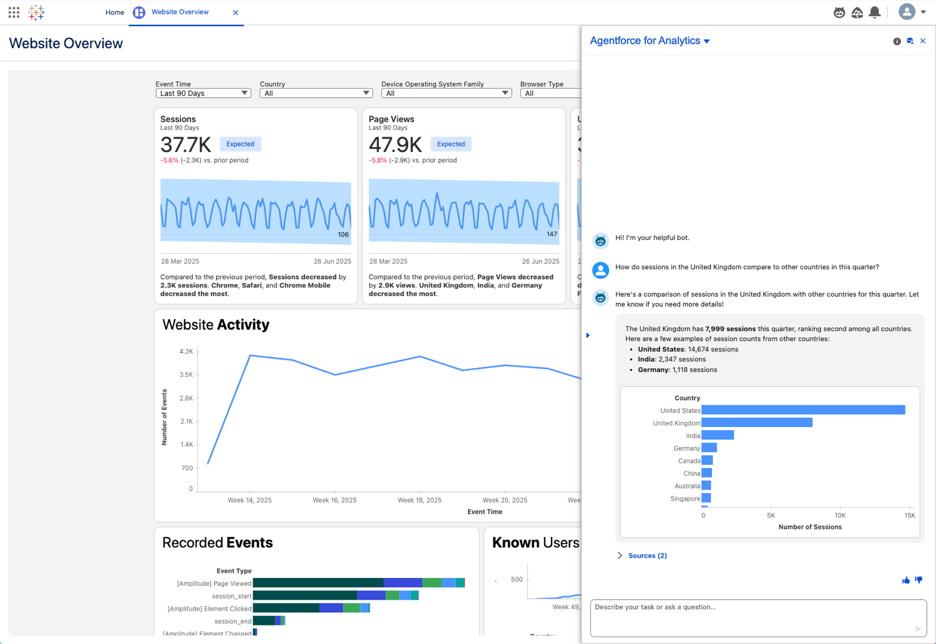Give thumbs up on the response

pyautogui.click(x=906, y=580)
